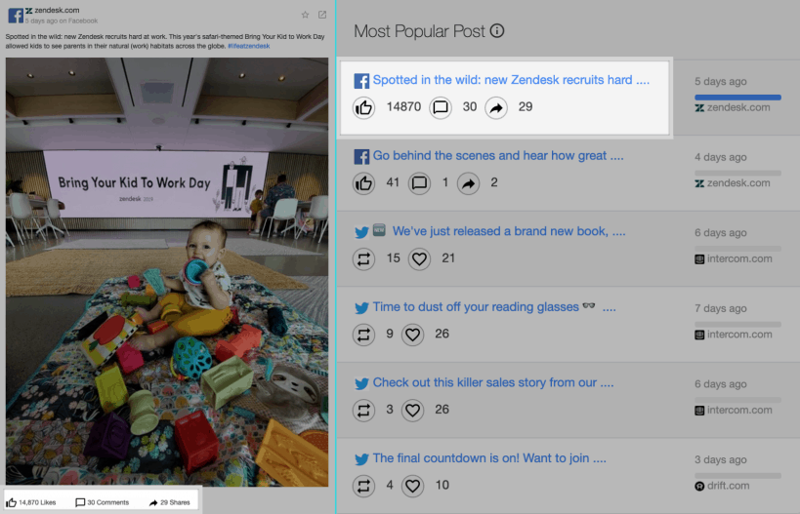
Task: Open the #lifeatzendesk hashtag link
Action: pos(249,46)
